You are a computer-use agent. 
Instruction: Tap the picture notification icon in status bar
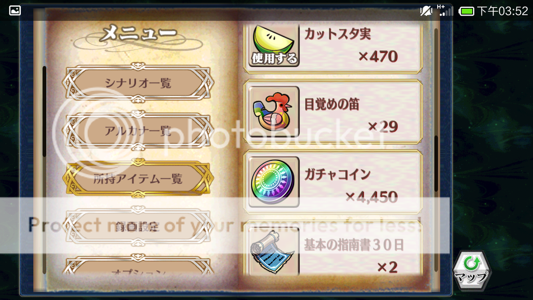(x=15, y=10)
